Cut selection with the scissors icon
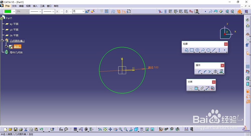 pyautogui.click(x=26, y=129)
